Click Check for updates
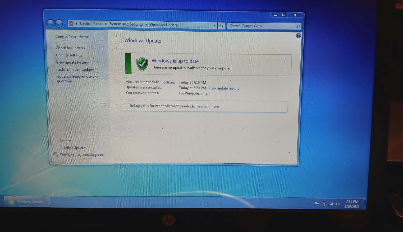Screen dimensions: 403x232 click(x=71, y=48)
